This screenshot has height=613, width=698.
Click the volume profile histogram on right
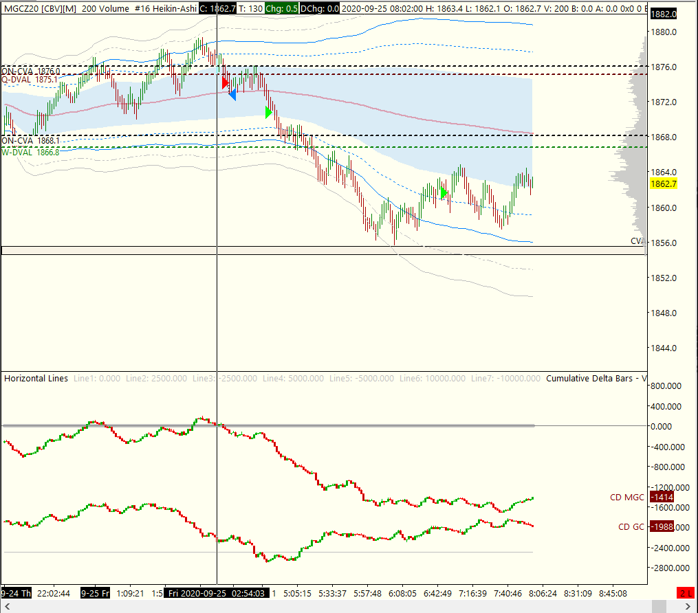(634, 147)
